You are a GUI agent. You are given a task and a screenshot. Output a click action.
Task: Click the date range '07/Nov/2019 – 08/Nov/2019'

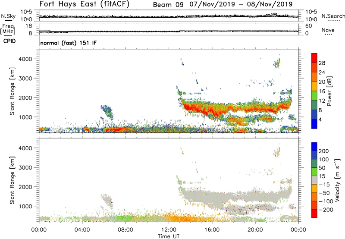point(241,4)
